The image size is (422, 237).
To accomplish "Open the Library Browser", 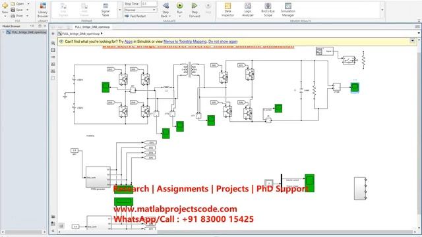I will [42, 11].
